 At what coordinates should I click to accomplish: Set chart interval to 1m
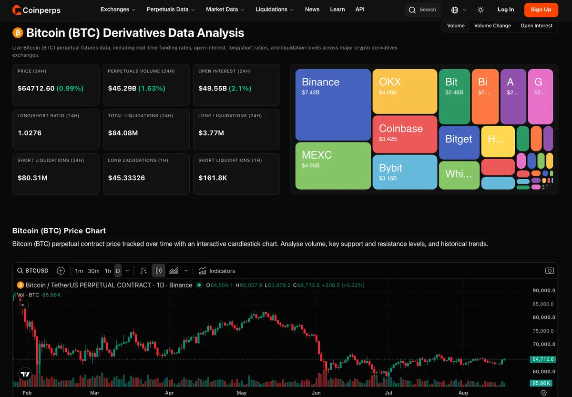click(79, 271)
